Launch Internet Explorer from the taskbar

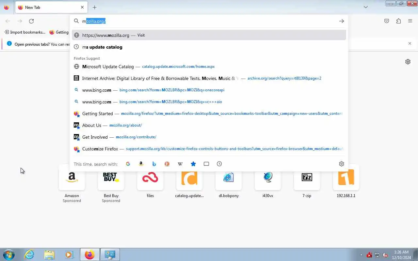pos(29,254)
